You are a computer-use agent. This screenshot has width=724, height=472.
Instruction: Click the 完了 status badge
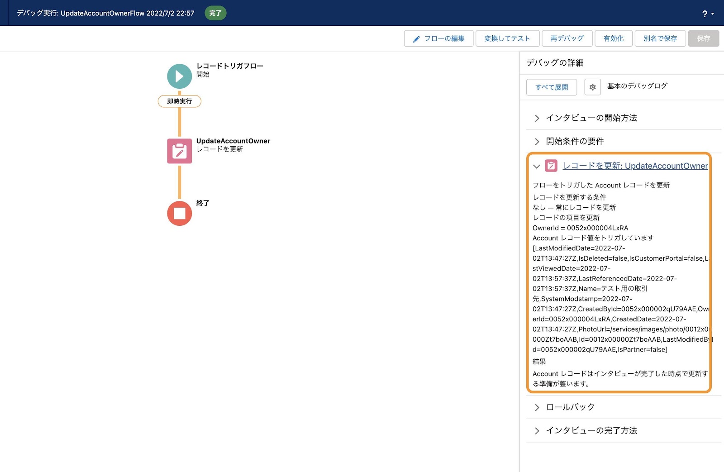click(215, 13)
